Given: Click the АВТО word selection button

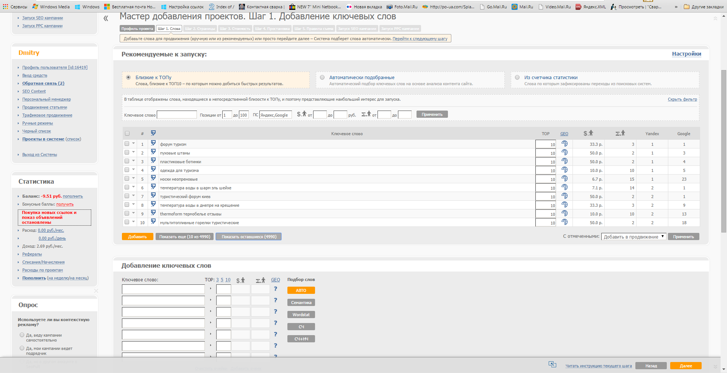Looking at the screenshot, I should pyautogui.click(x=301, y=290).
